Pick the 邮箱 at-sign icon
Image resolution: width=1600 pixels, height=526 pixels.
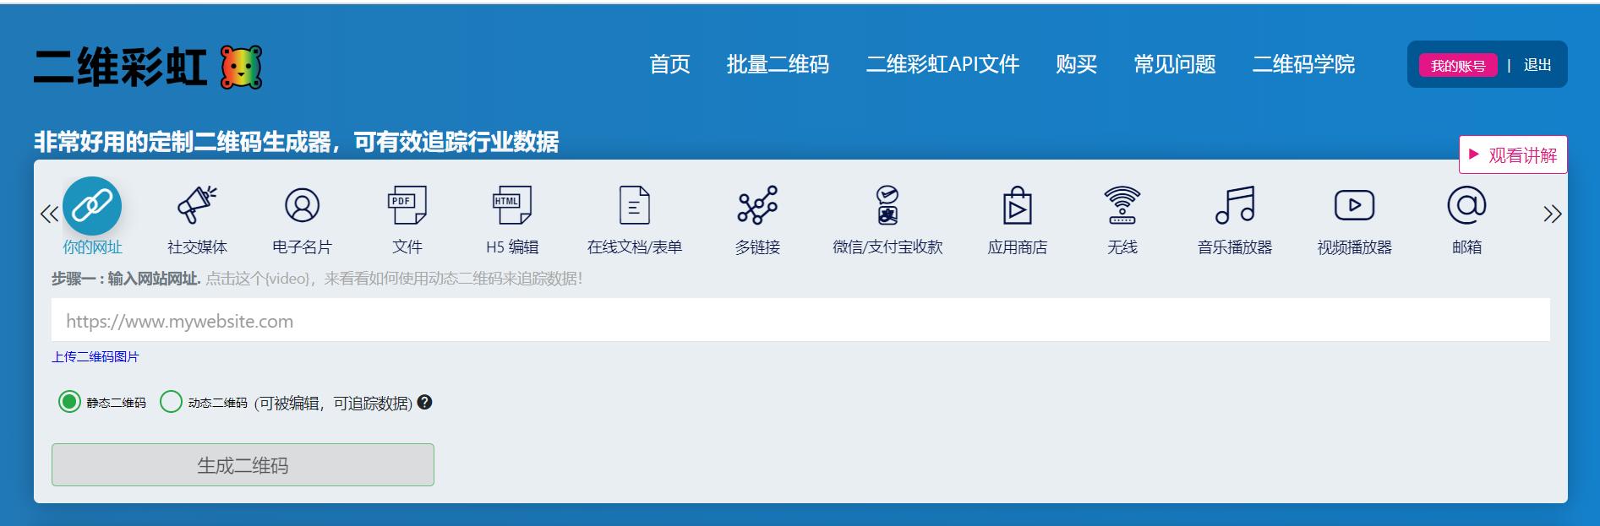pos(1466,205)
